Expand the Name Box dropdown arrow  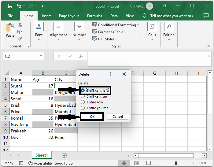(x=41, y=56)
